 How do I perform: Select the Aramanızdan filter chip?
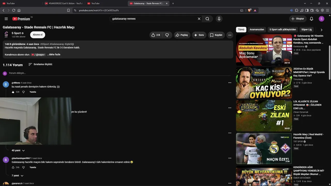pyautogui.click(x=257, y=29)
